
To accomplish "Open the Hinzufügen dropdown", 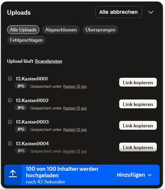I will 134,175.
